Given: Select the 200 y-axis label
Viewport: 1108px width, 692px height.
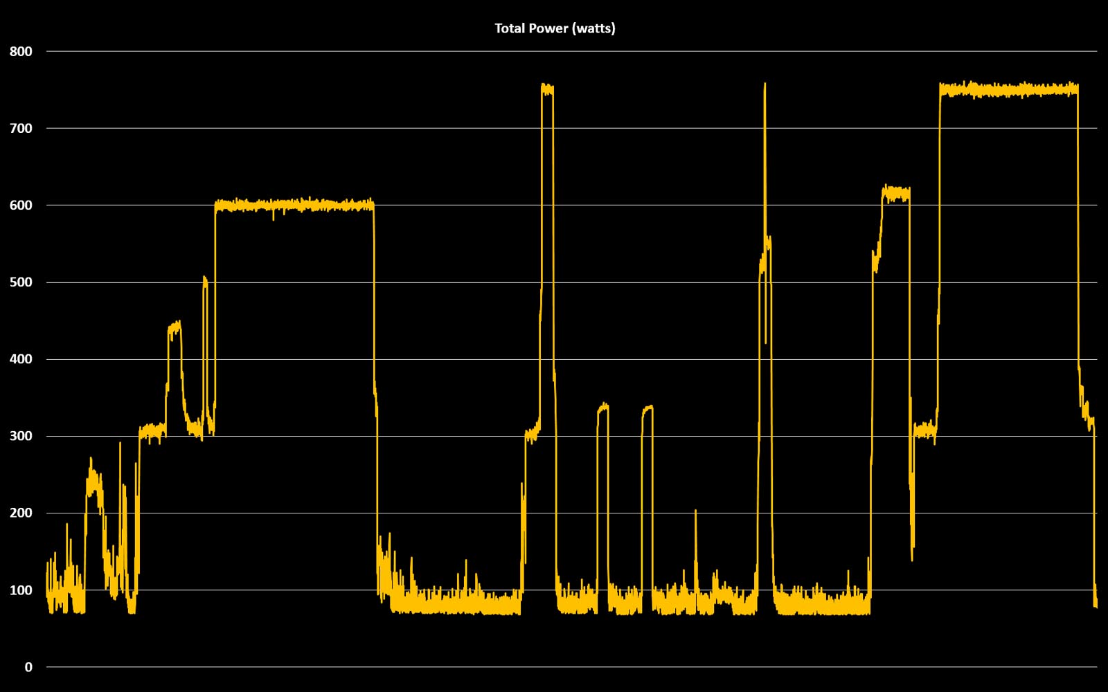Looking at the screenshot, I should point(21,513).
